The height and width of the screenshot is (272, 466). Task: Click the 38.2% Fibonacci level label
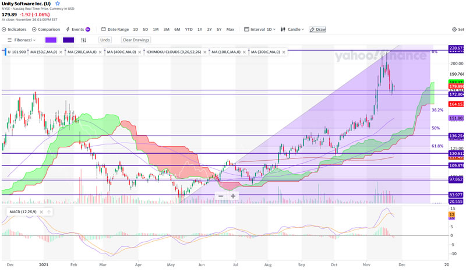(437, 110)
